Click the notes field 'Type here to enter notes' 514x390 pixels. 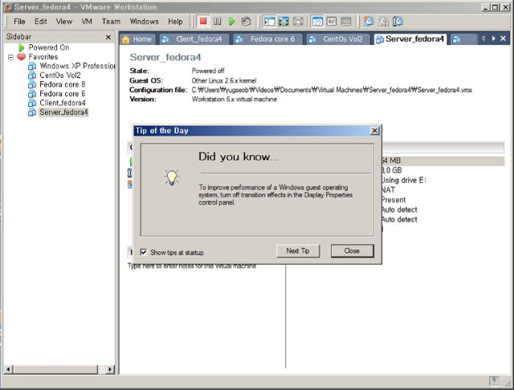(192, 266)
